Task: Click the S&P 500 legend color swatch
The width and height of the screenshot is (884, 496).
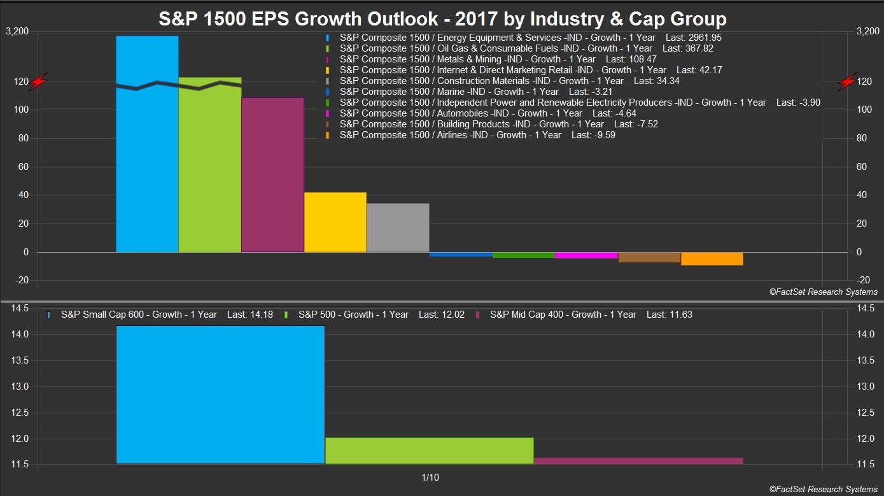Action: point(286,315)
